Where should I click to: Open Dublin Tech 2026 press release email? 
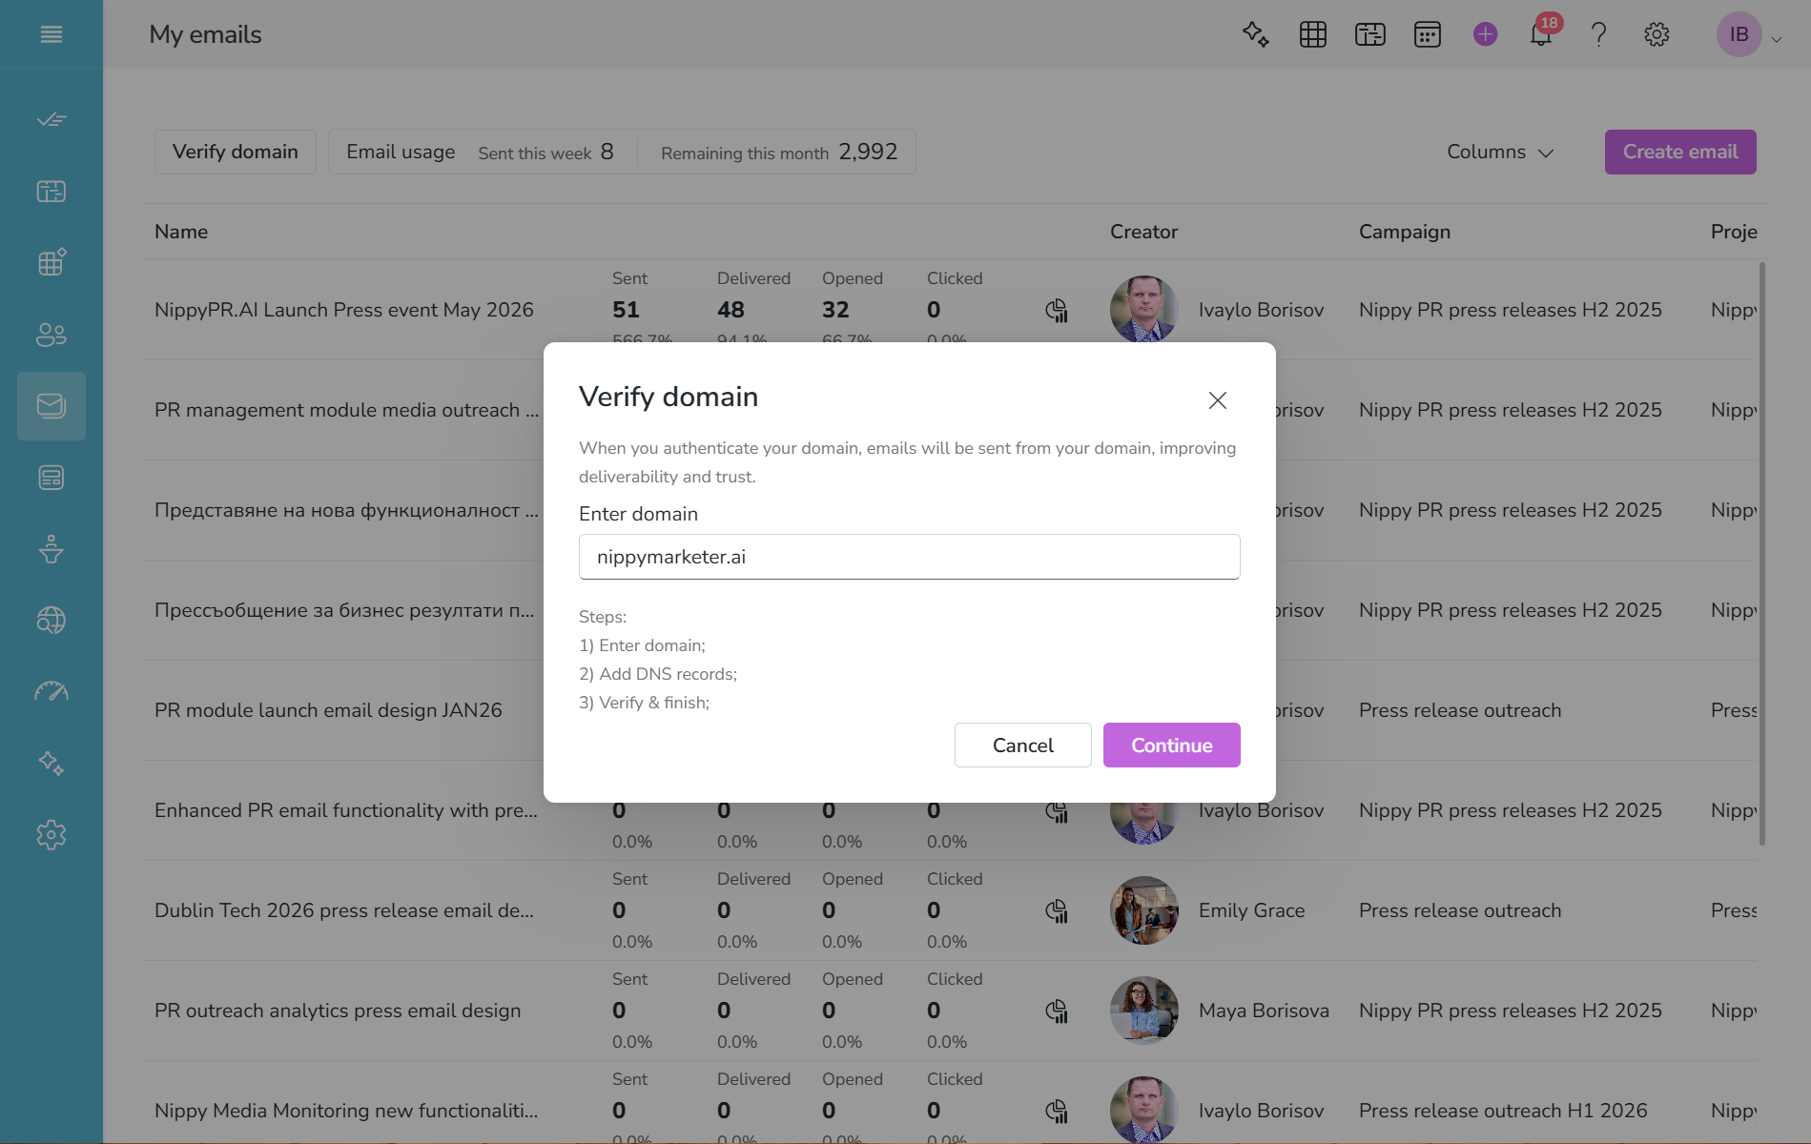coord(344,910)
